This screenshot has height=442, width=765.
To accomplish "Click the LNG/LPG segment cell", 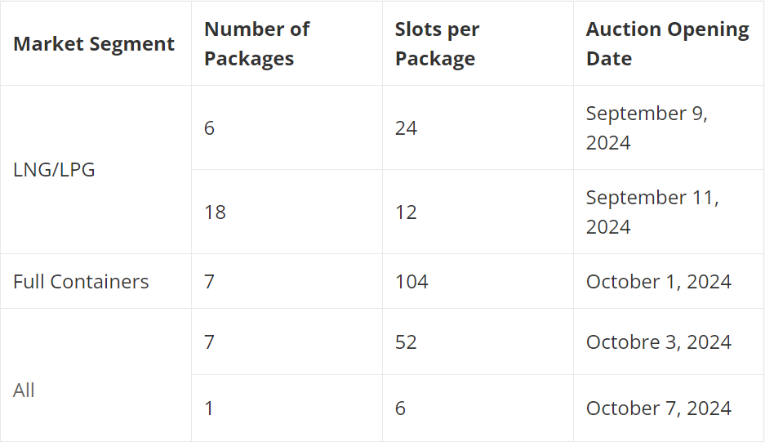I will [54, 170].
